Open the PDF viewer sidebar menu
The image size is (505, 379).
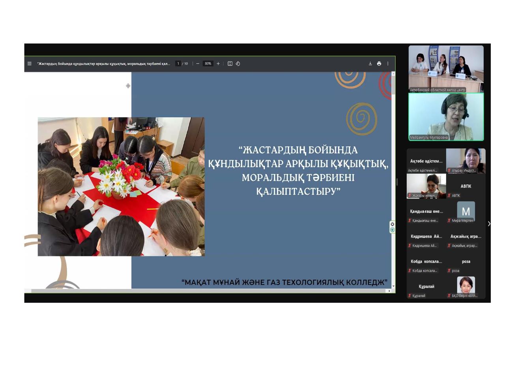[x=30, y=64]
